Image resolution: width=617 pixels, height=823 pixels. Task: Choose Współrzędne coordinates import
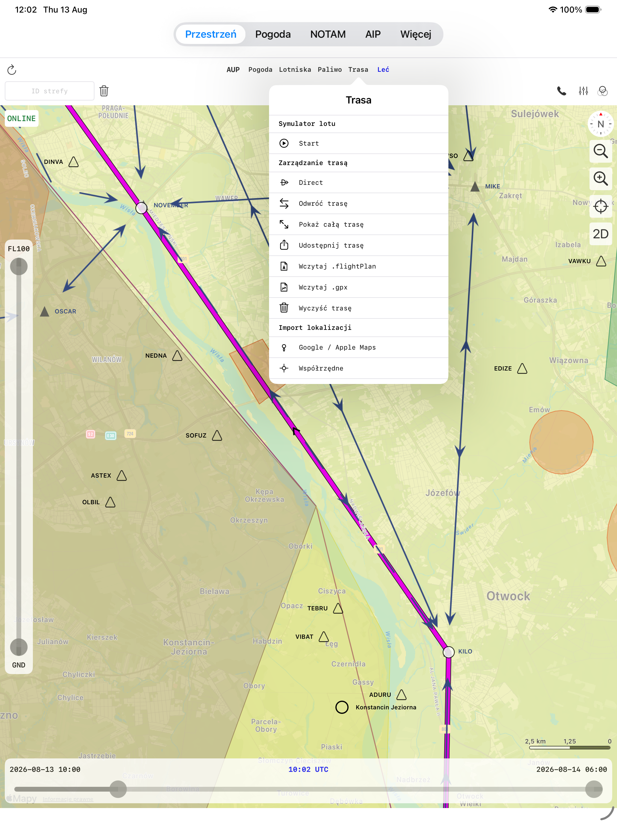pyautogui.click(x=358, y=368)
